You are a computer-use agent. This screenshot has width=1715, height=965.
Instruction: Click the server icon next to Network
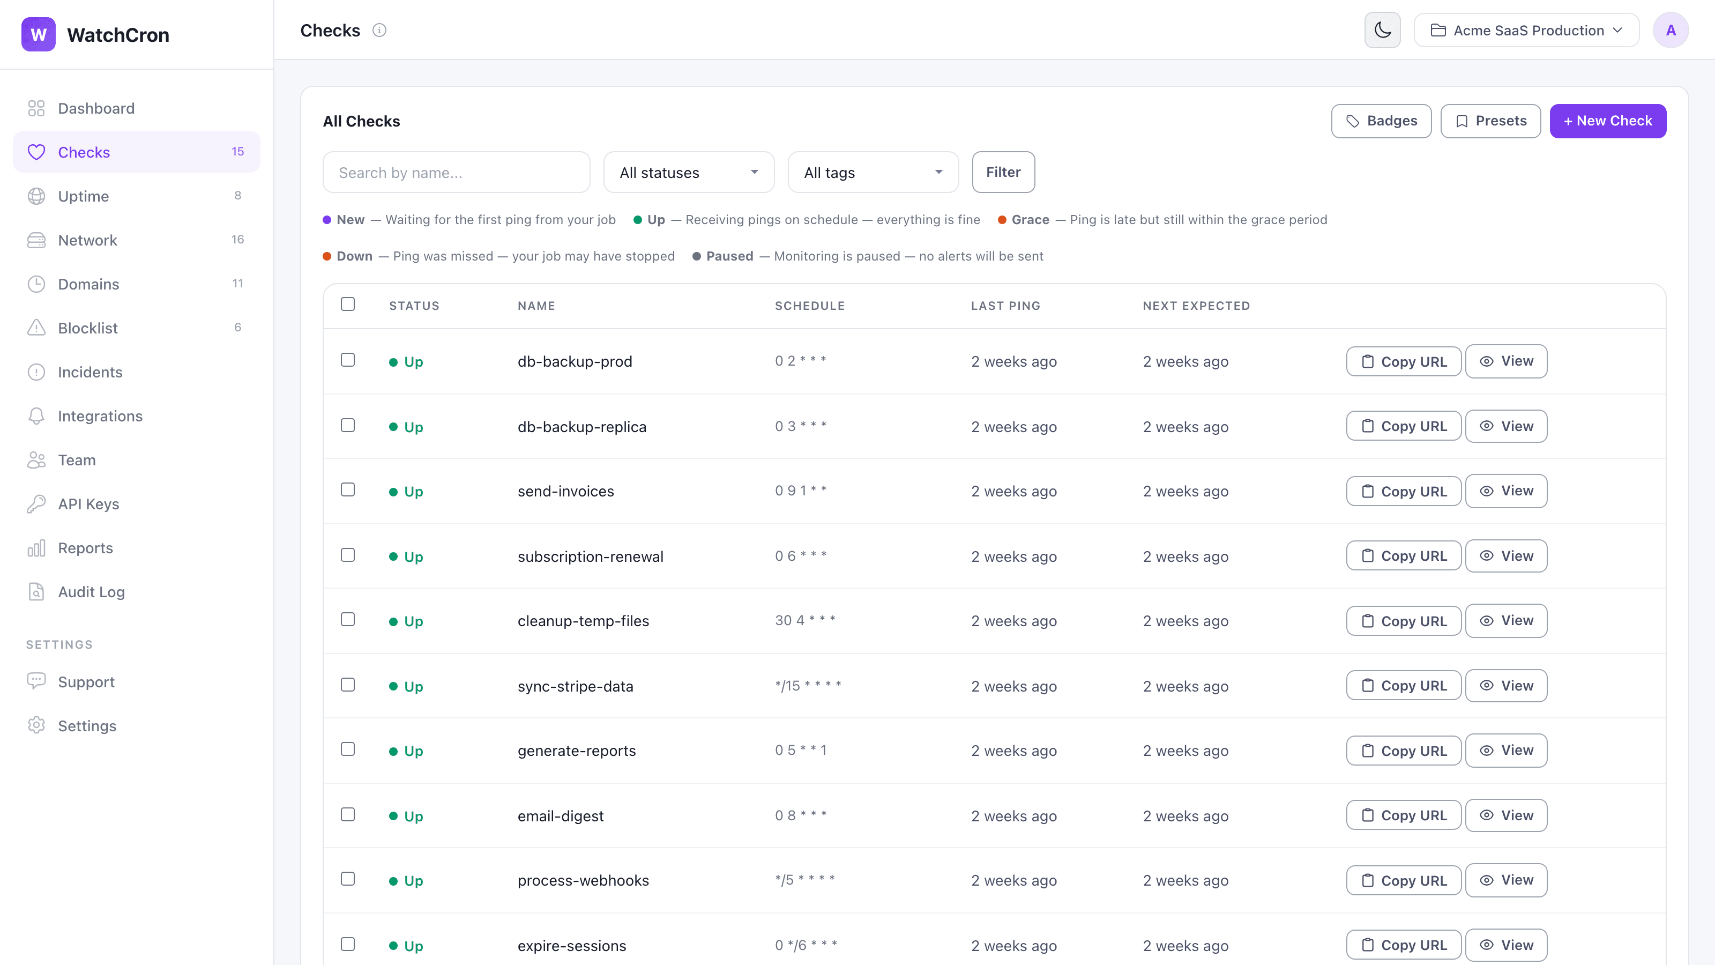point(36,240)
